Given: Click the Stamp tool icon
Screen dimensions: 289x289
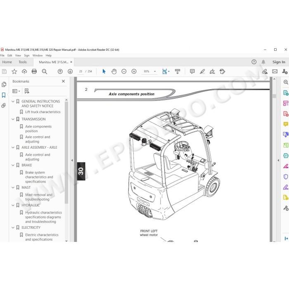Looking at the screenshot, I should [222, 71].
